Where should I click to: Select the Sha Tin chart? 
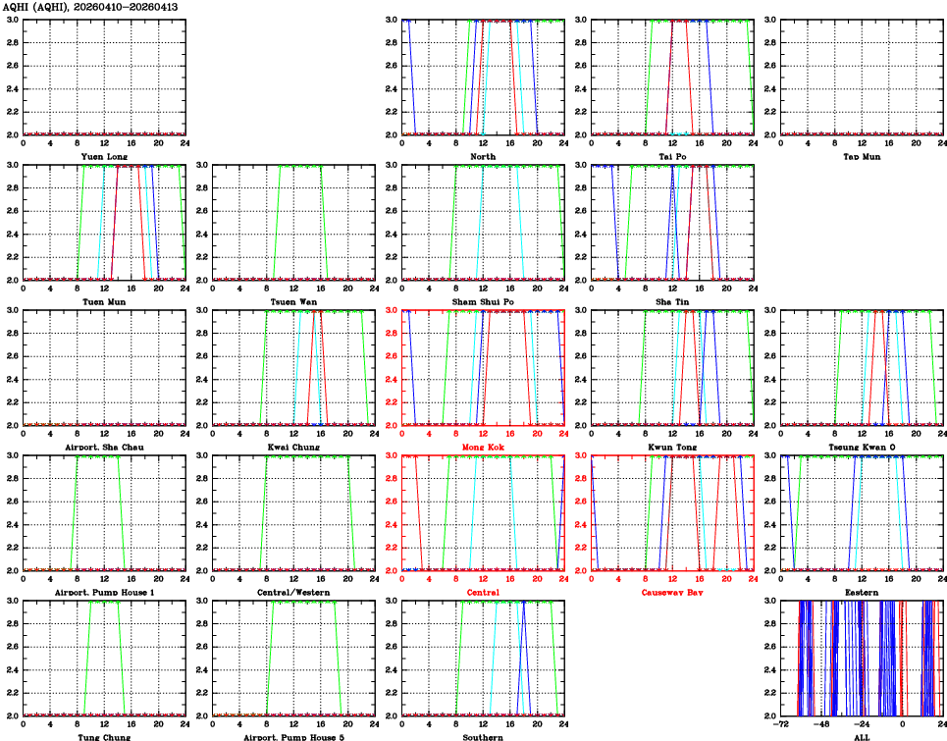click(672, 222)
